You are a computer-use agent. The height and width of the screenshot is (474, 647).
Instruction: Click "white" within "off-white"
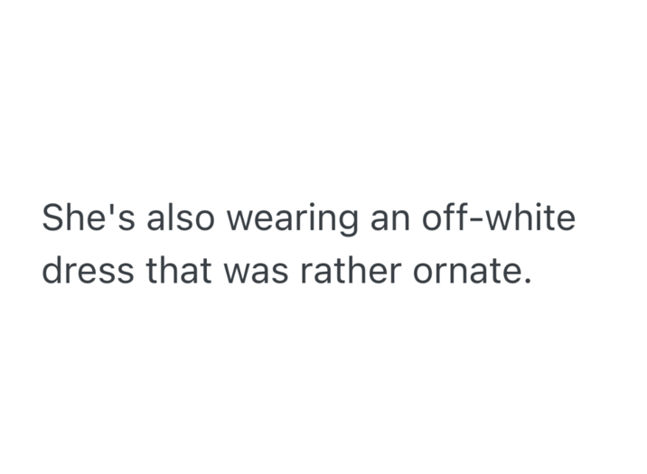tap(532, 219)
